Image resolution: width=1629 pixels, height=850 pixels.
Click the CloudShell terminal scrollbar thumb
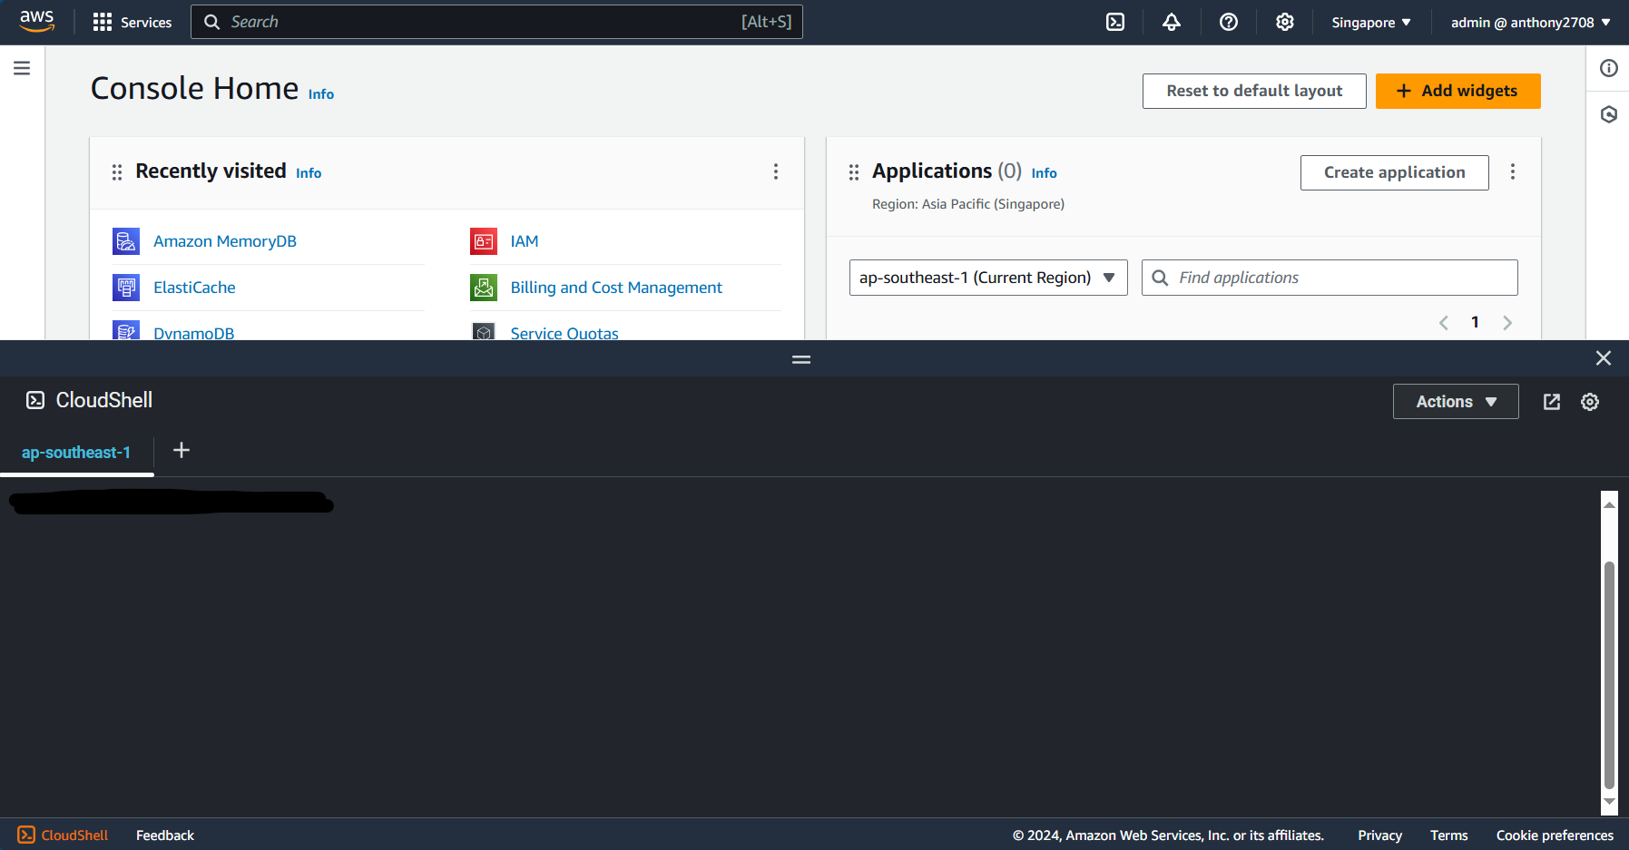click(x=1610, y=675)
